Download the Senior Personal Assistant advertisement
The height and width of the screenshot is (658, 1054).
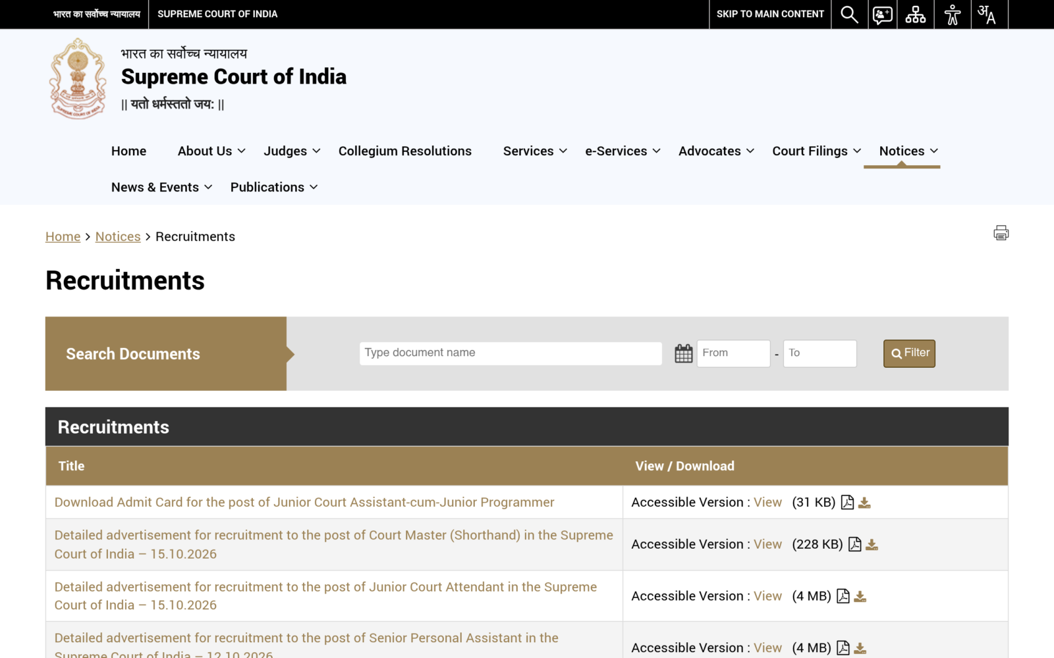click(860, 649)
